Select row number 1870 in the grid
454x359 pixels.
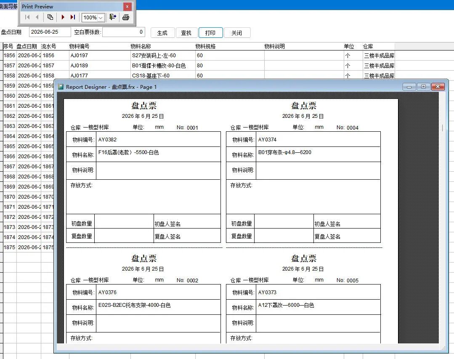9,197
